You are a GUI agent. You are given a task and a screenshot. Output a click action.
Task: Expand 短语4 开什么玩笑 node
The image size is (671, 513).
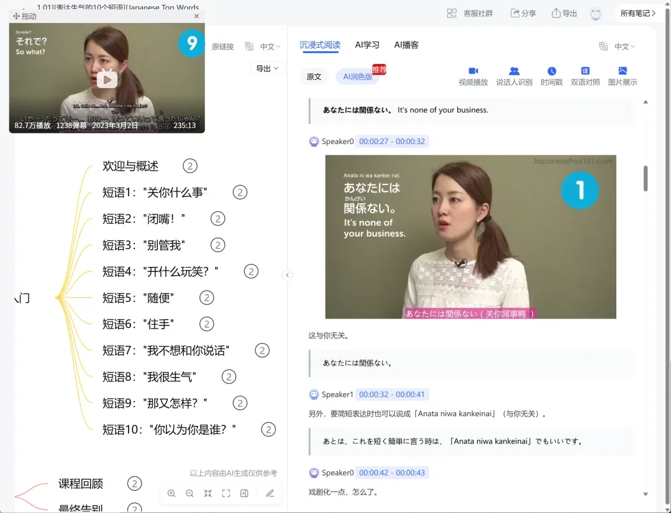coord(251,271)
